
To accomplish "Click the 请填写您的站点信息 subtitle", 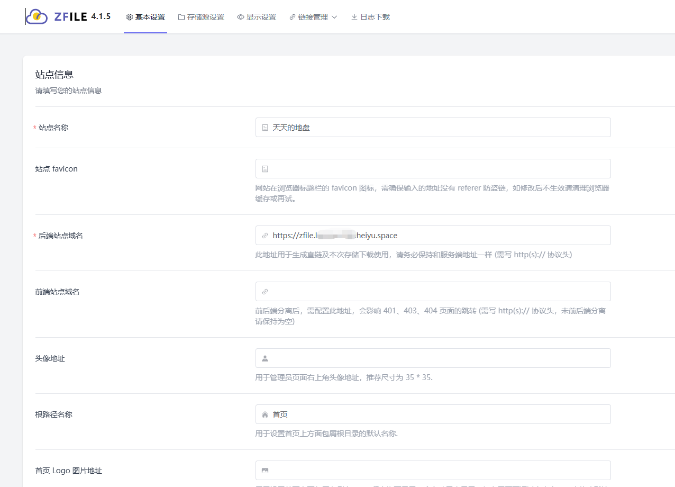I will coord(68,91).
